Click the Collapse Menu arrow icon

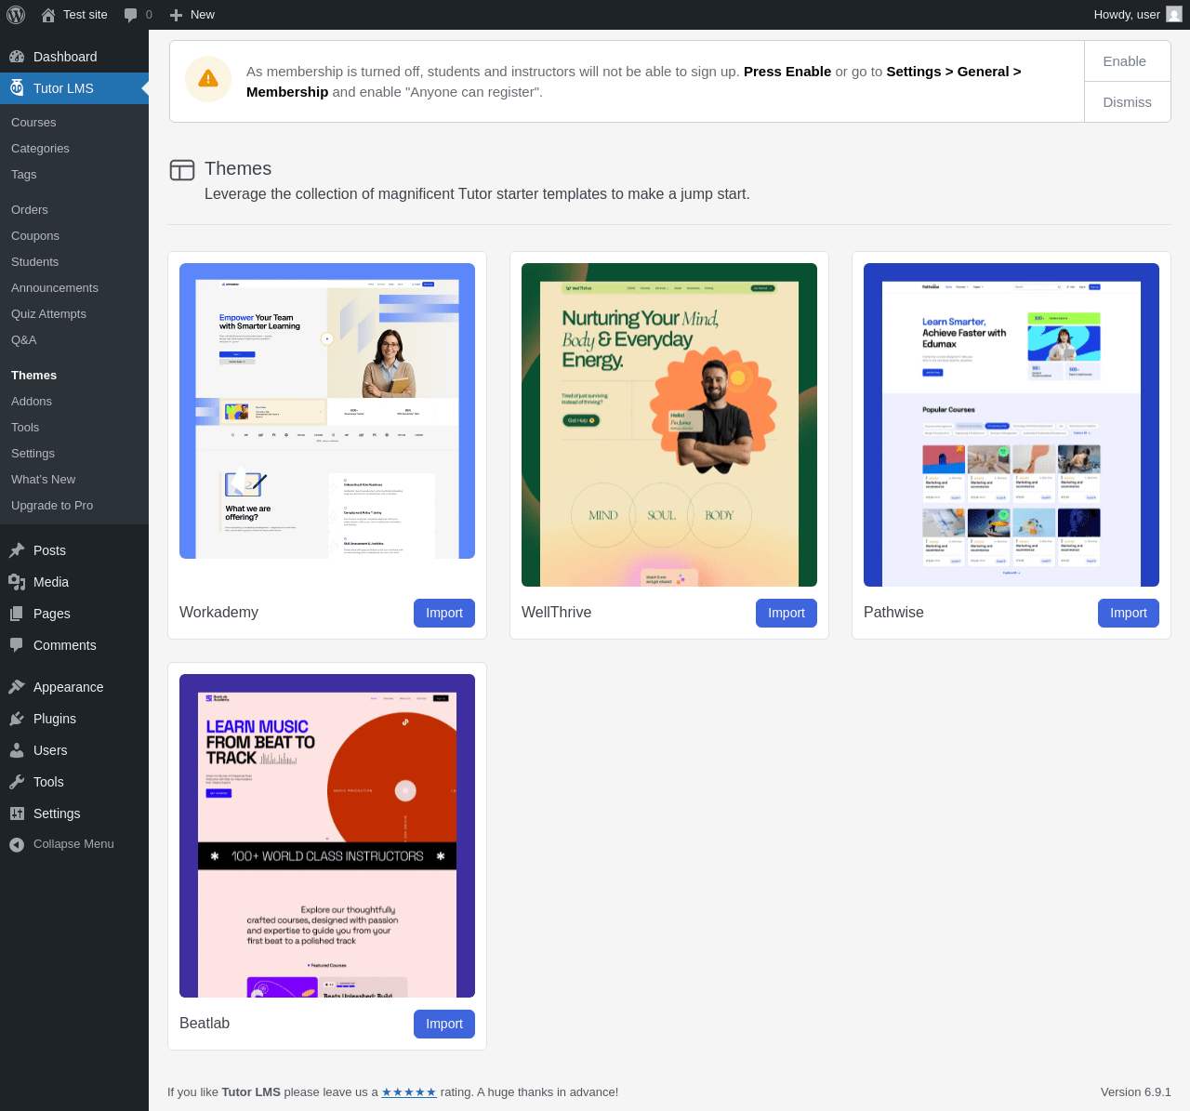(x=17, y=844)
